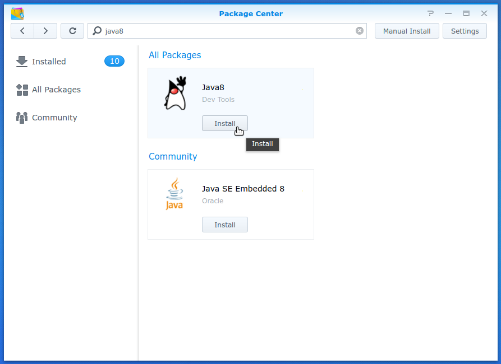The height and width of the screenshot is (364, 501).
Task: Click the Installed count badge showing 10
Action: [x=114, y=62]
